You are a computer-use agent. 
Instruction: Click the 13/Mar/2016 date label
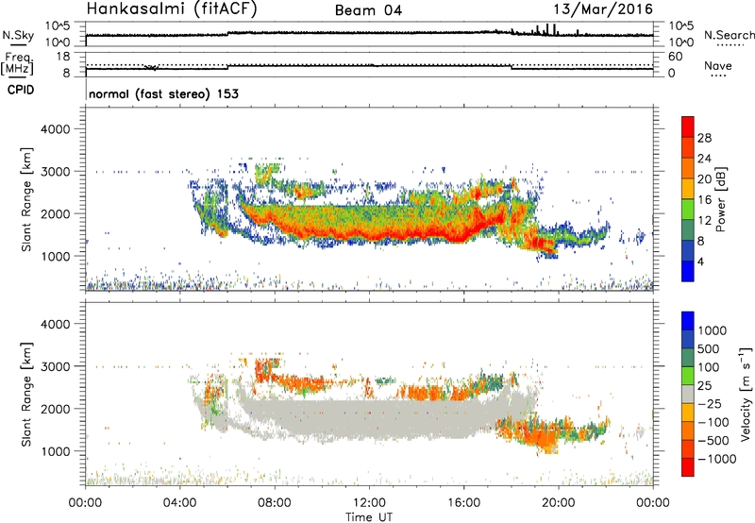pyautogui.click(x=603, y=9)
